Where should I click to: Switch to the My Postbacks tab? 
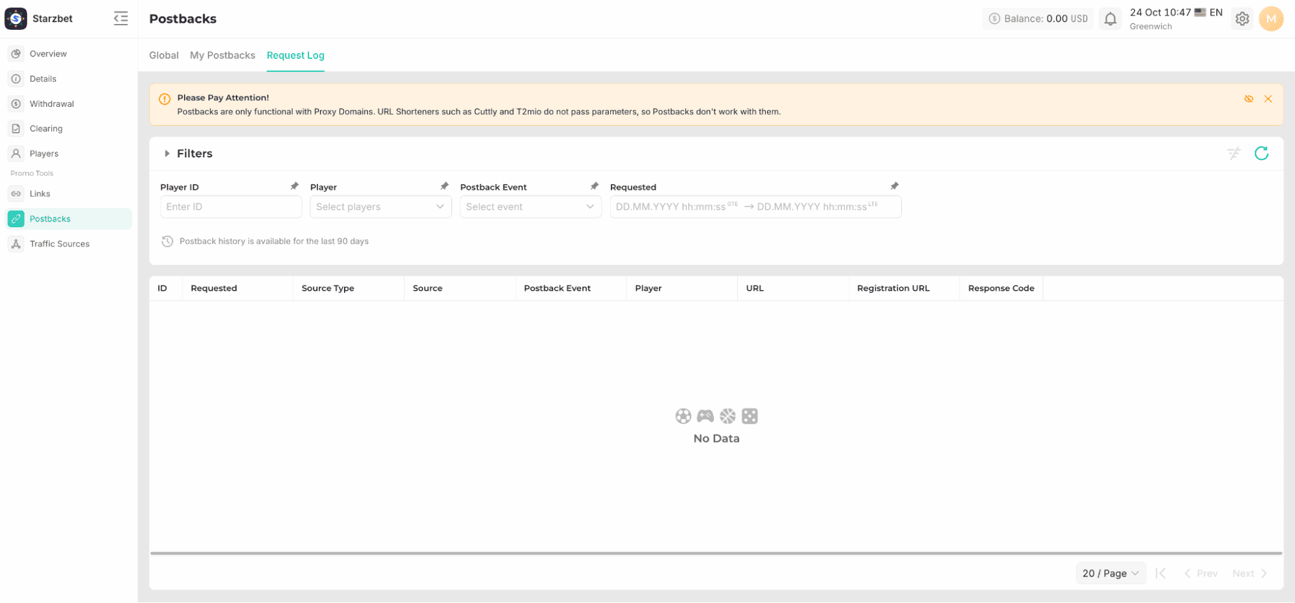222,55
